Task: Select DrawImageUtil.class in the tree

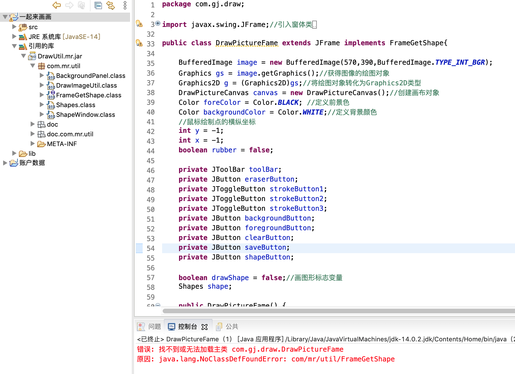Action: click(87, 85)
